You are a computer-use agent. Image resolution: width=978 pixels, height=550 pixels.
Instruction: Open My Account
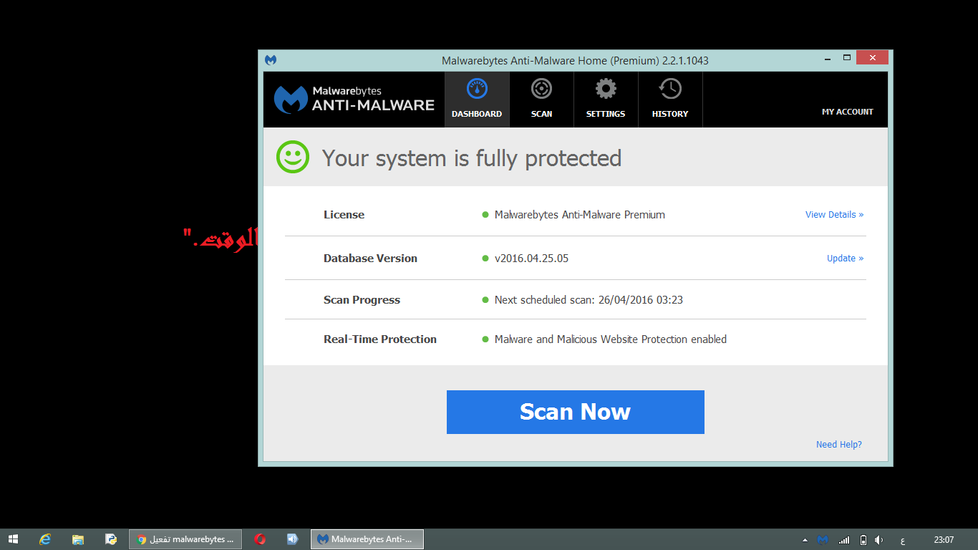pos(848,112)
